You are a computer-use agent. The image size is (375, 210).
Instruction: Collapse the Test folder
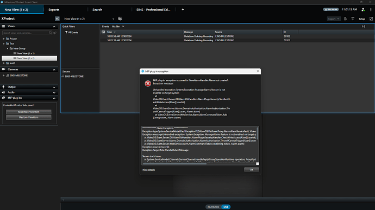4,44
